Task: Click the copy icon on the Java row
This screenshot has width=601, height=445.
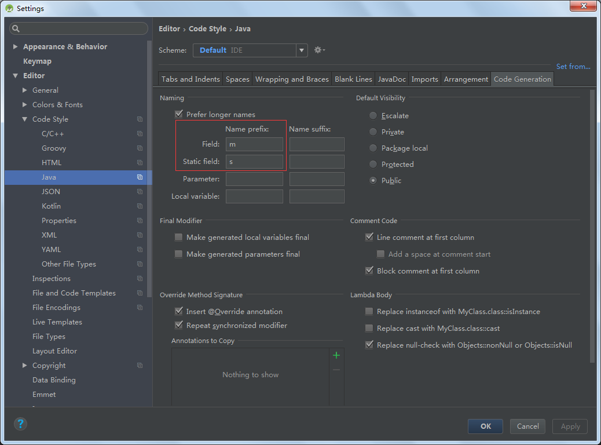Action: [x=140, y=177]
